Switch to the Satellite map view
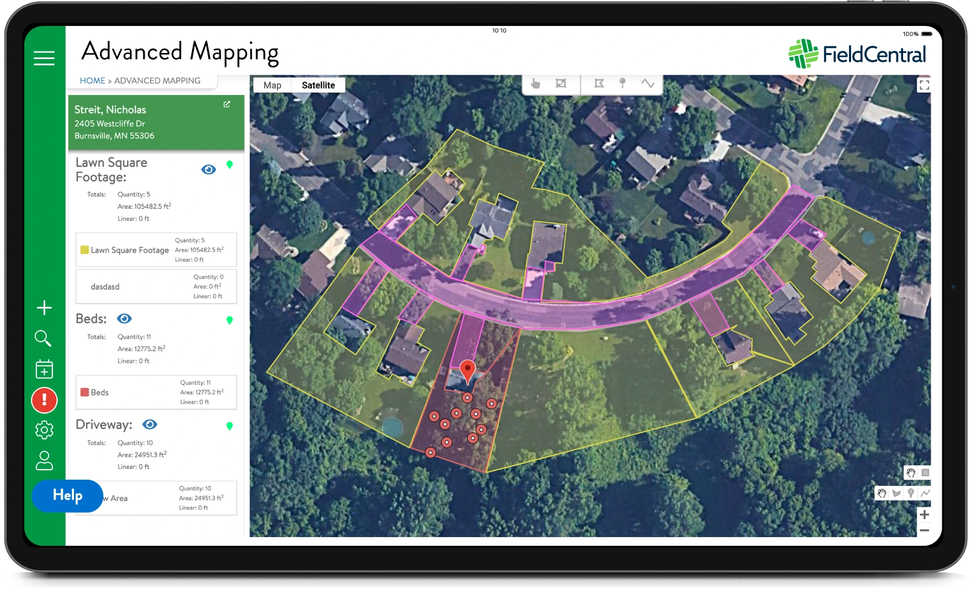This screenshot has height=589, width=971. pos(319,85)
